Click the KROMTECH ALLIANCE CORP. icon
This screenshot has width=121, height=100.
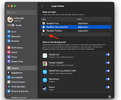point(45,72)
